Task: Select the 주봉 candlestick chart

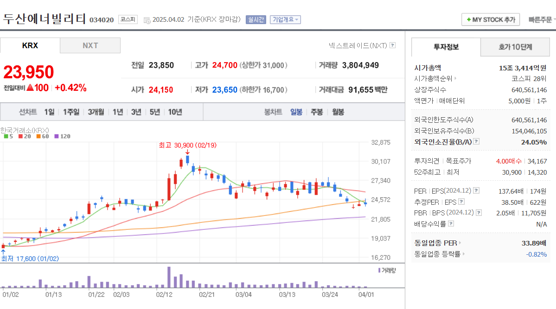Action: pyautogui.click(x=317, y=112)
